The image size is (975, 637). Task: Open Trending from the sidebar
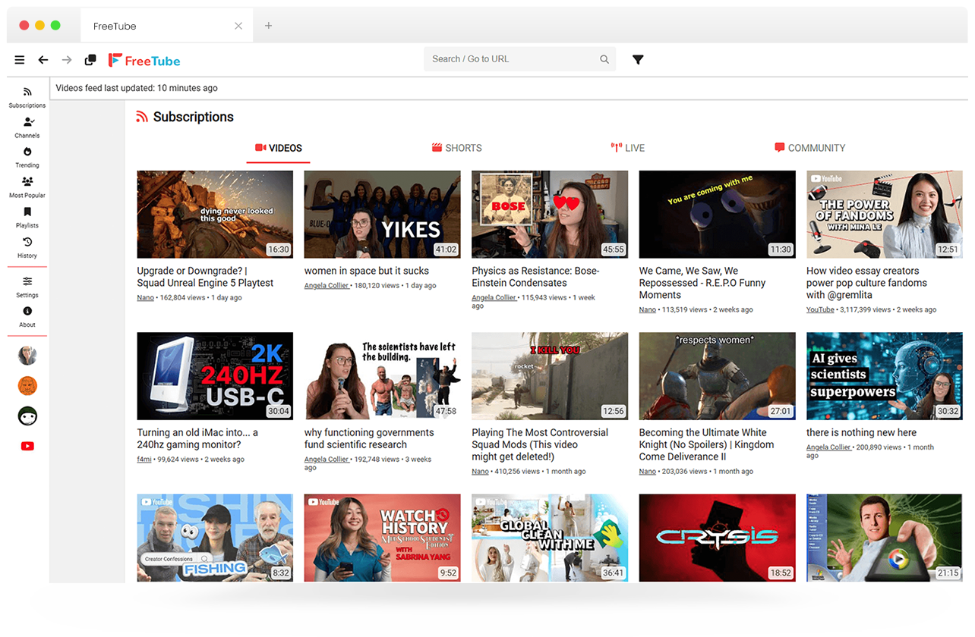(27, 156)
